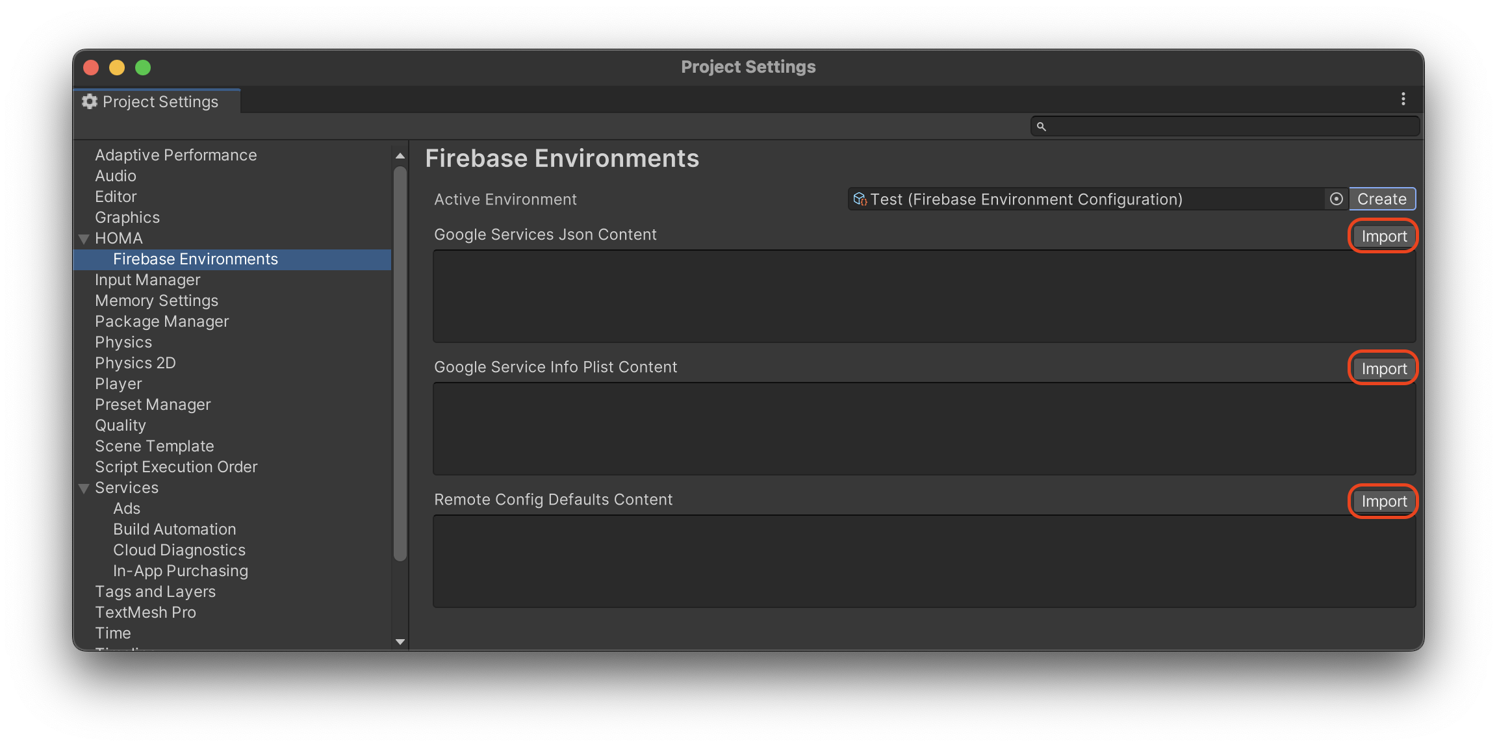Click the Remote Config Defaults Content label

click(553, 500)
